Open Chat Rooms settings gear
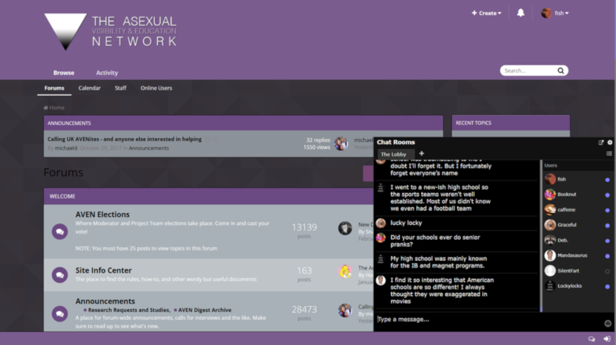 click(610, 142)
